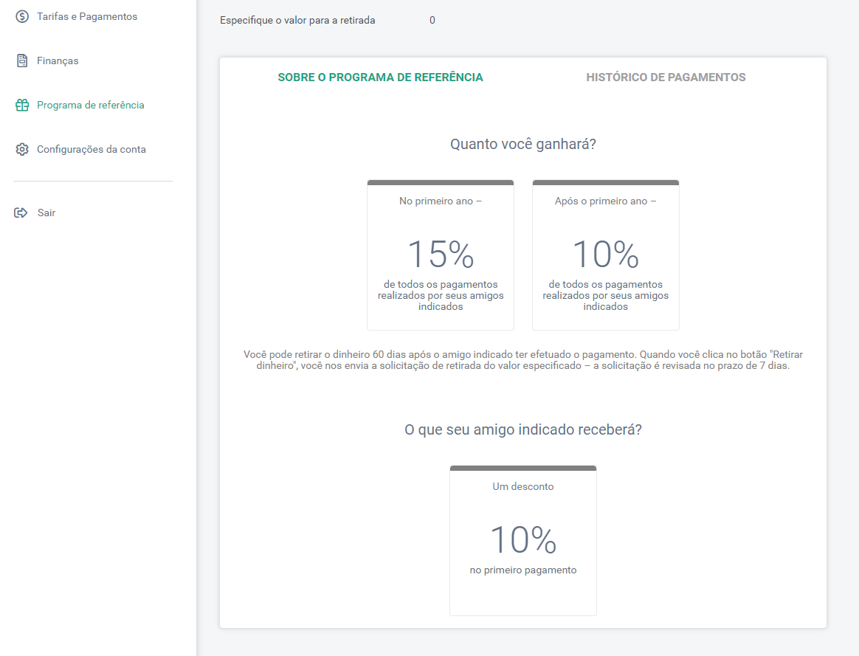Click the 'Um desconto' card label
The image size is (859, 656).
[522, 487]
